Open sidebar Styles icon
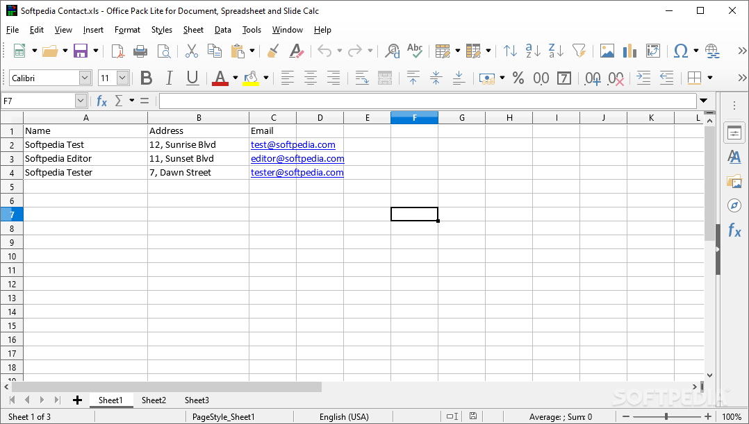The width and height of the screenshot is (749, 424). point(734,157)
